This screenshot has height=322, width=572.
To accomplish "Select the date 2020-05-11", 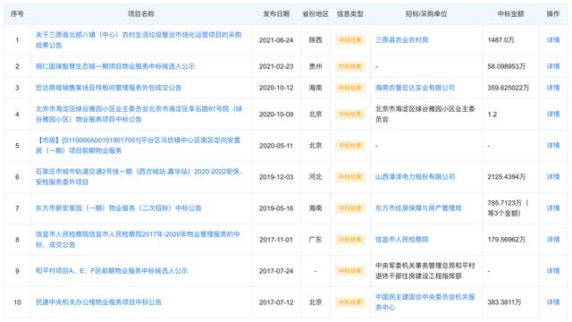I will (x=276, y=146).
